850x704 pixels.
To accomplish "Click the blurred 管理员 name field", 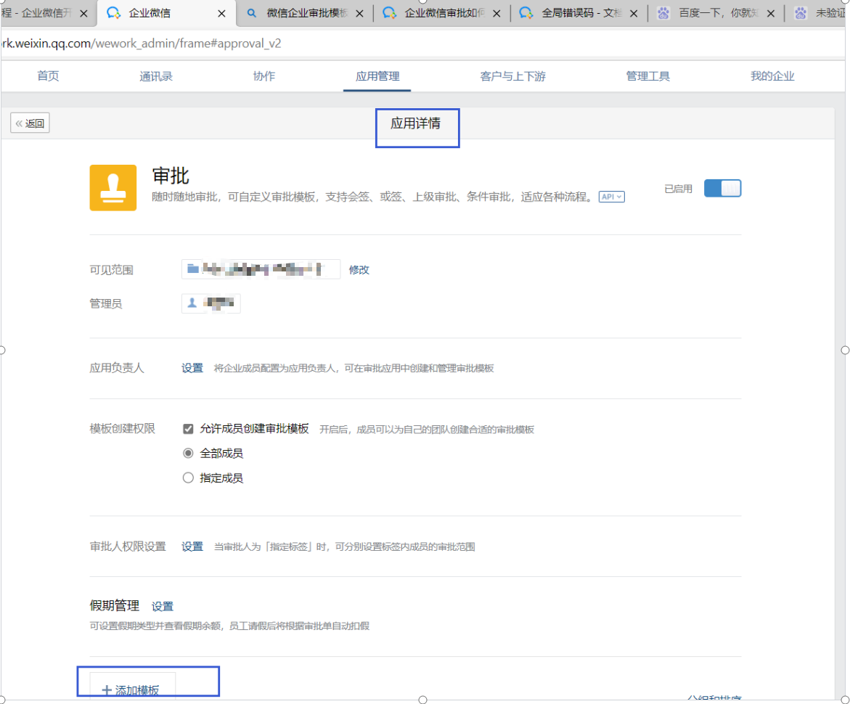I will pyautogui.click(x=211, y=303).
